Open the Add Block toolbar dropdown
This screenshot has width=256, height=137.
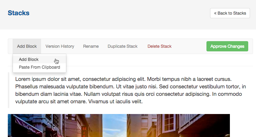tap(27, 46)
